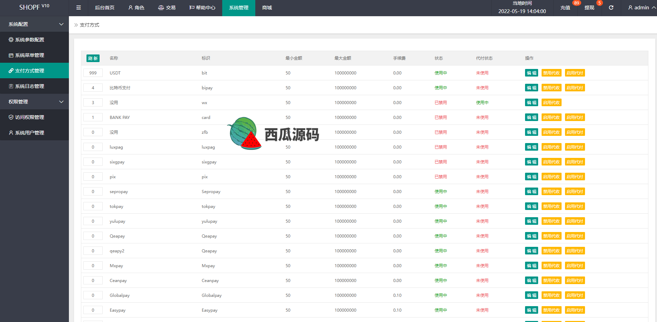Click the sort field showing 4 for 比特币支付

[93, 88]
